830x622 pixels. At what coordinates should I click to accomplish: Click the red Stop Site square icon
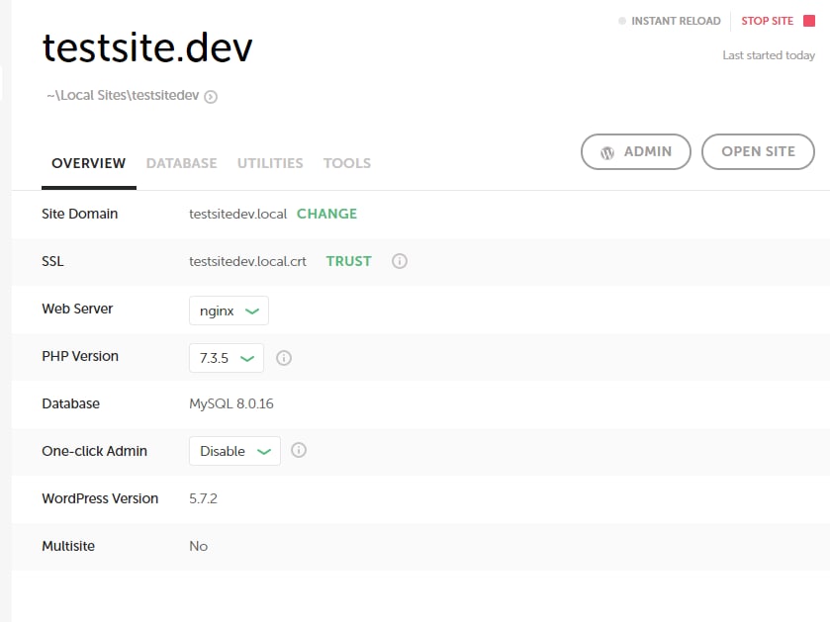pos(809,21)
